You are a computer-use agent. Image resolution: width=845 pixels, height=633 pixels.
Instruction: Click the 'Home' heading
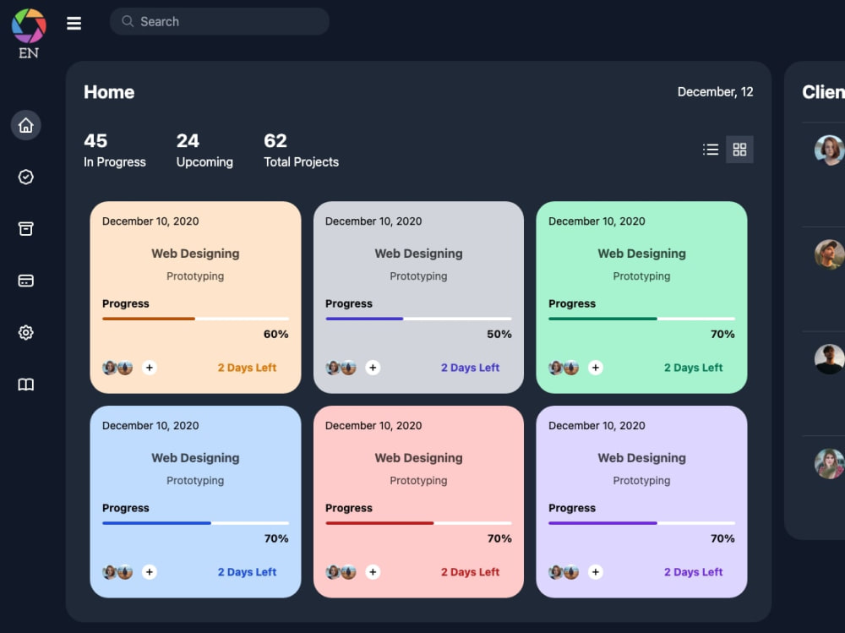pos(109,92)
